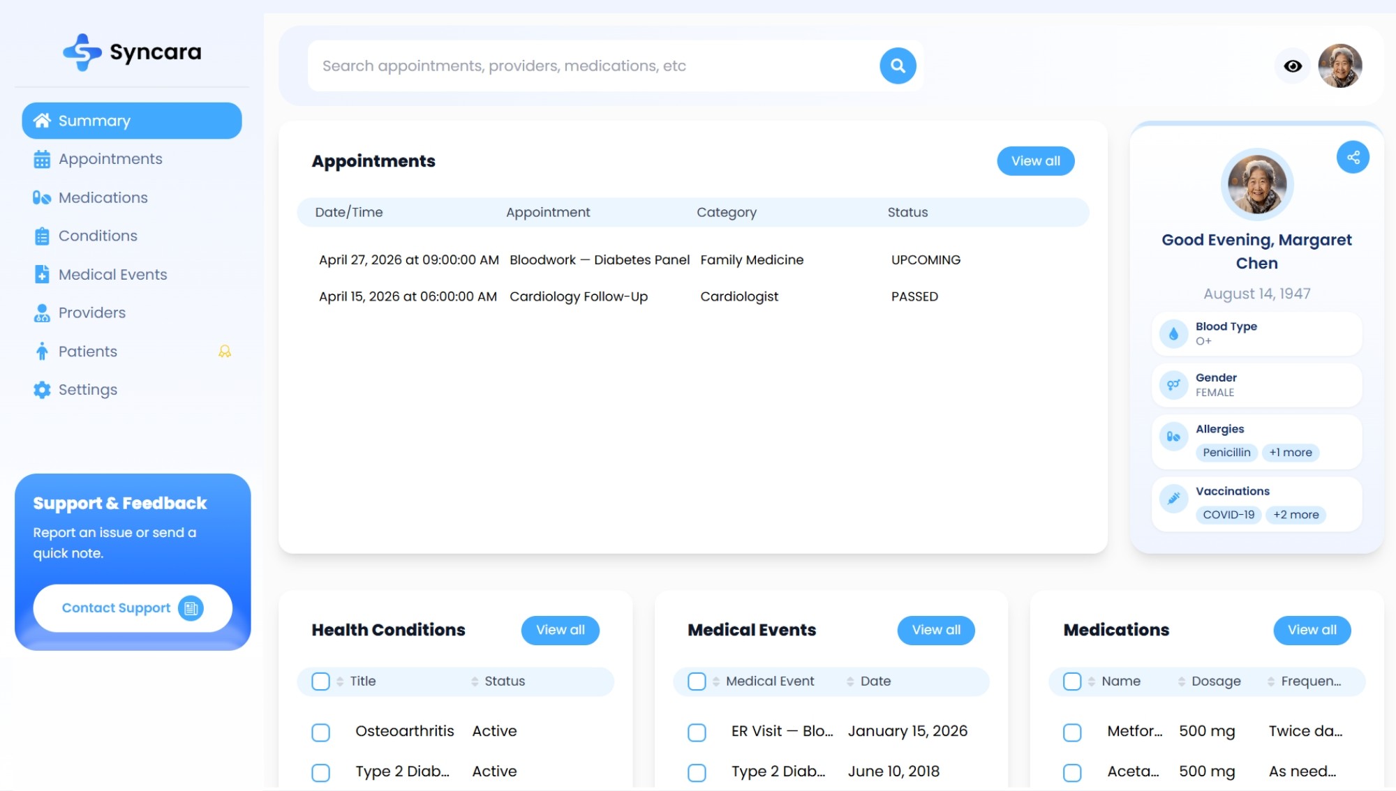Open the Medical Events icon in sidebar

click(42, 274)
